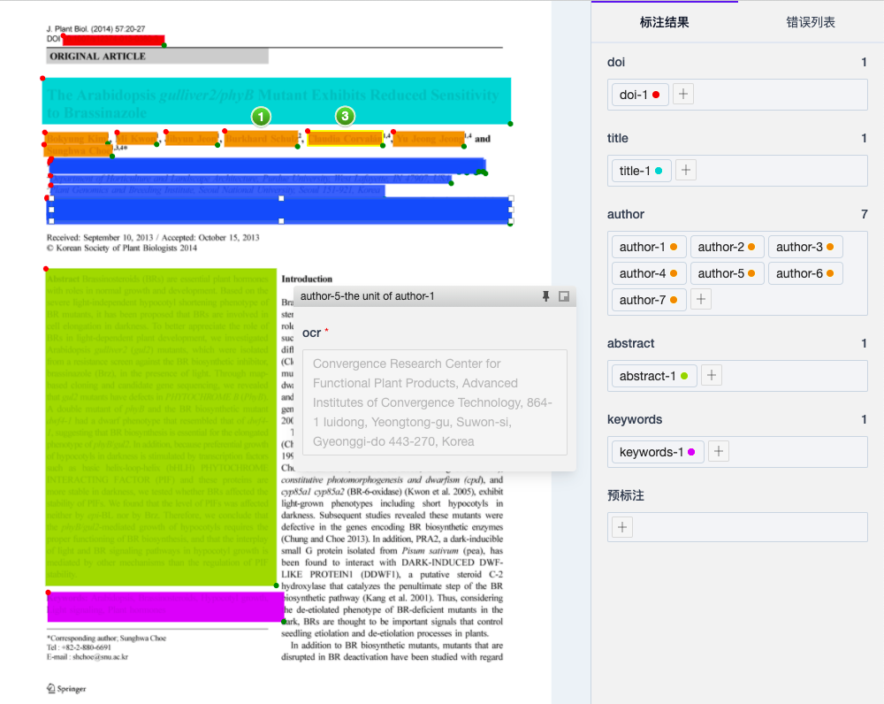Click the red DOI highlight in document
Screen dimensions: 884x704
pos(113,40)
